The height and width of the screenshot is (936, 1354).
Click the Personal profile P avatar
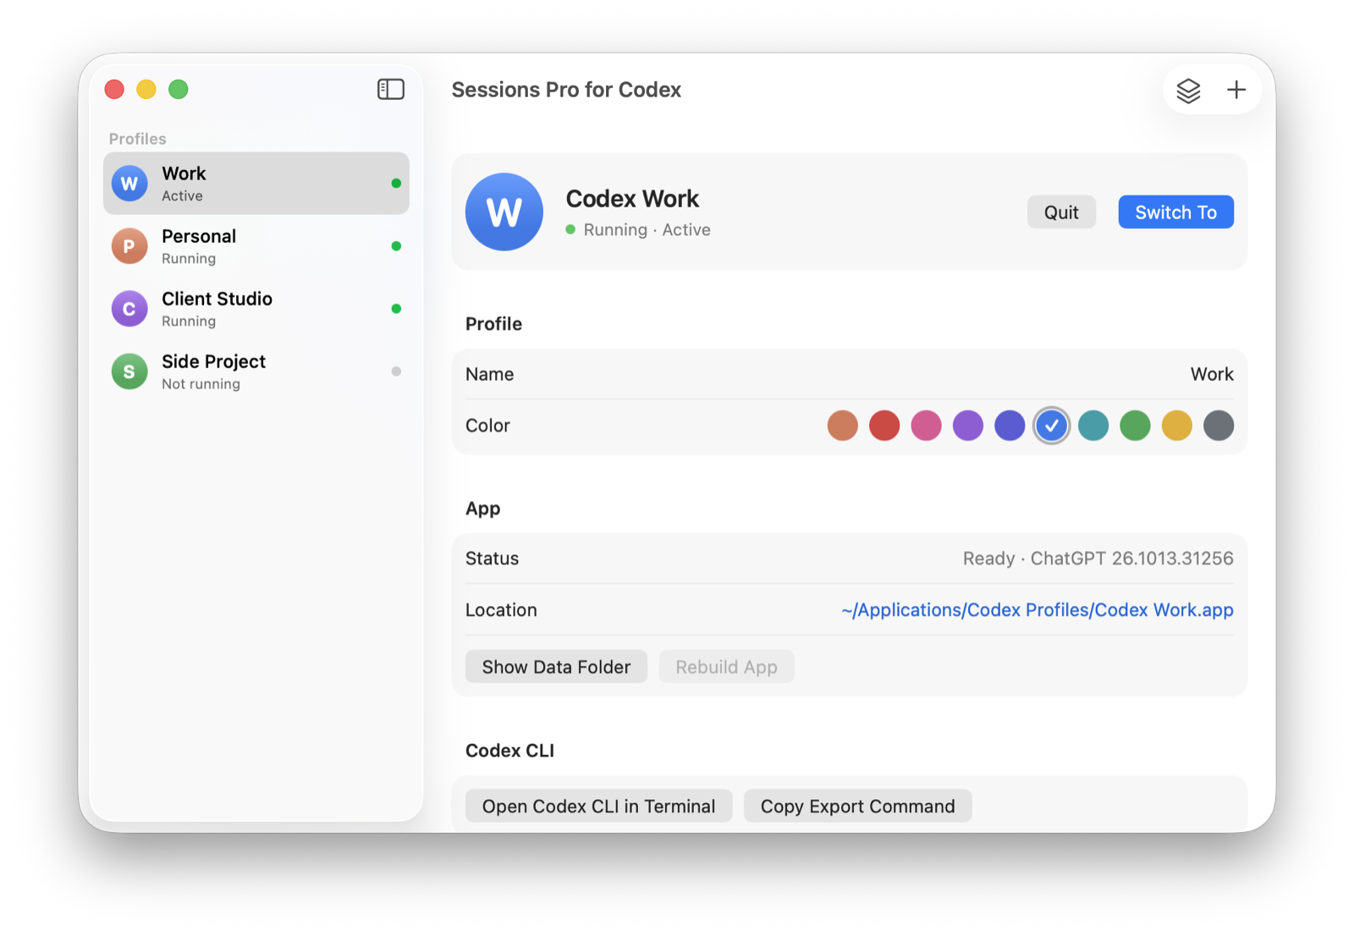click(129, 246)
